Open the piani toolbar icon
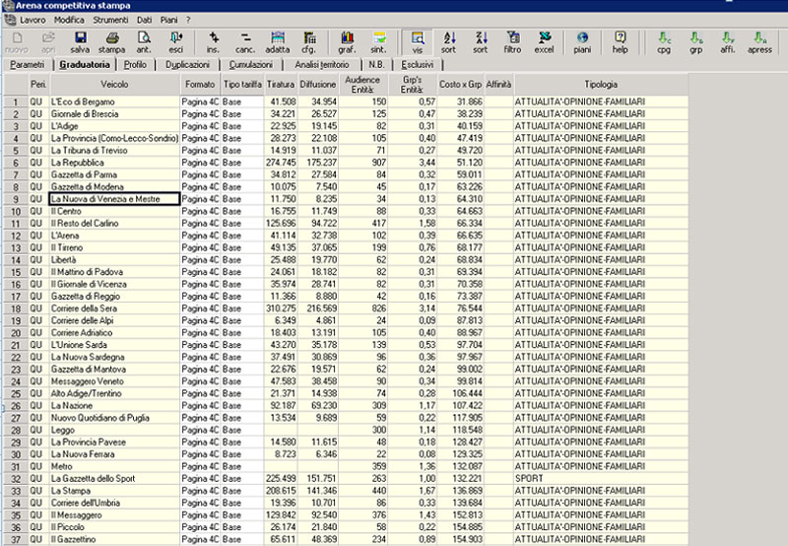 point(582,41)
